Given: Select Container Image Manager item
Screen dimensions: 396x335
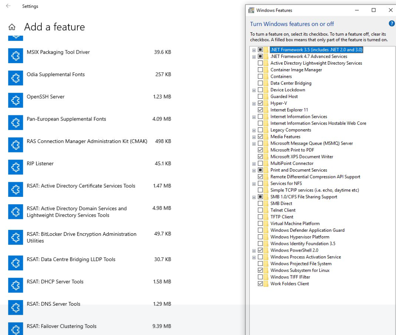Looking at the screenshot, I should 296,70.
